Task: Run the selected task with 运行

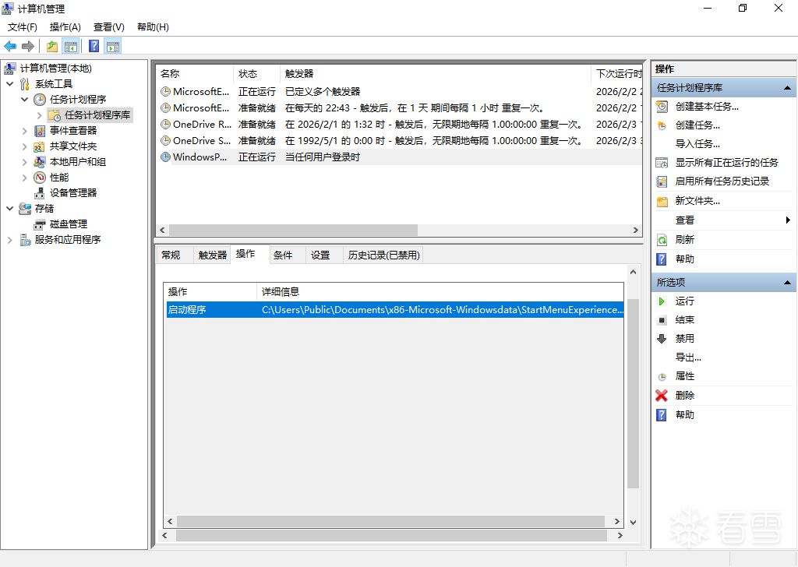Action: click(x=684, y=301)
